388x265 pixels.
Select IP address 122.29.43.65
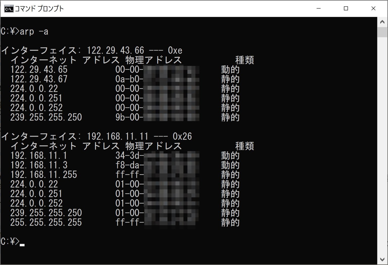39,70
